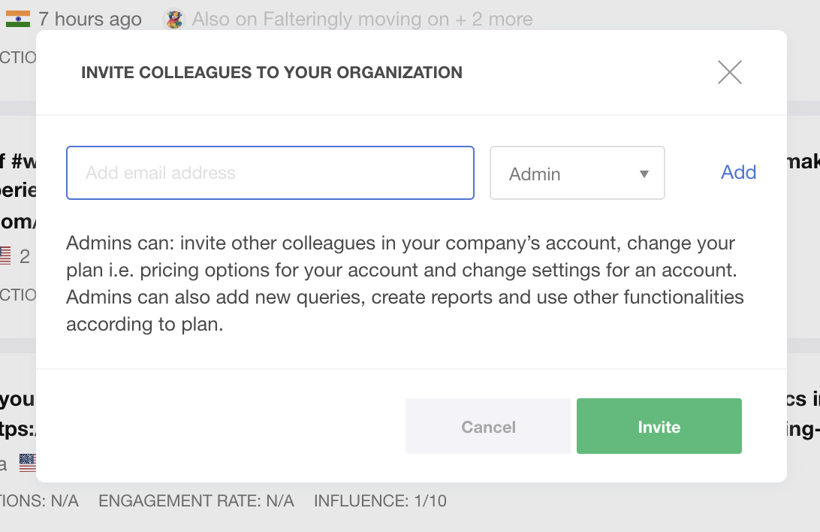Close the invite colleagues dialog

click(729, 72)
